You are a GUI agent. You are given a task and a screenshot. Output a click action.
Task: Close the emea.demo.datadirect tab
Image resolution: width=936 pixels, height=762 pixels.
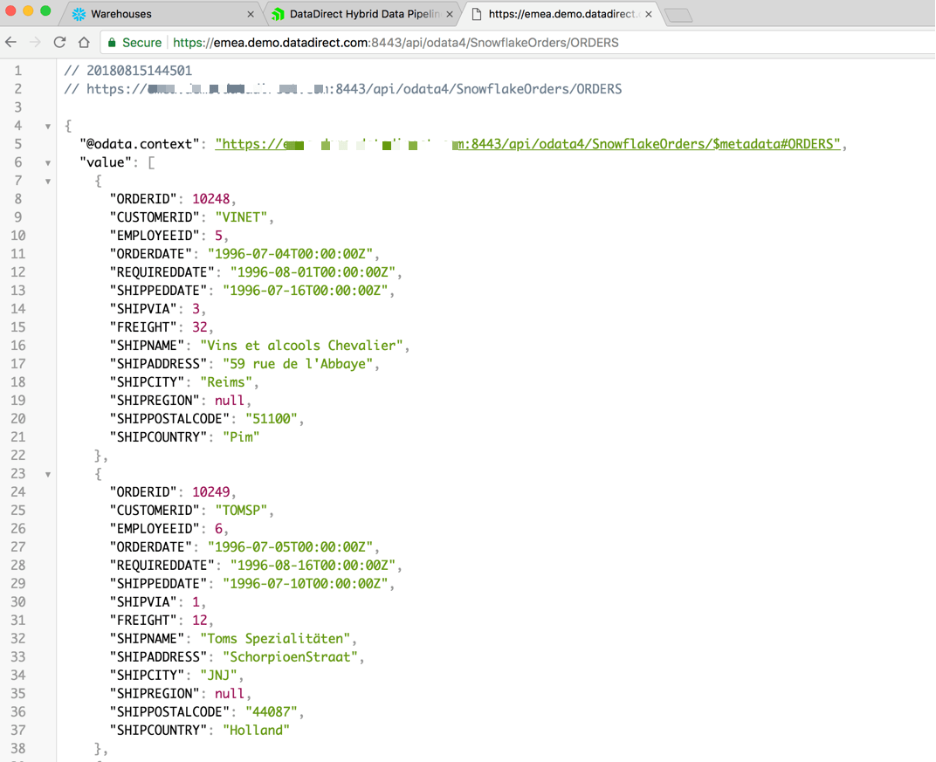click(x=649, y=14)
